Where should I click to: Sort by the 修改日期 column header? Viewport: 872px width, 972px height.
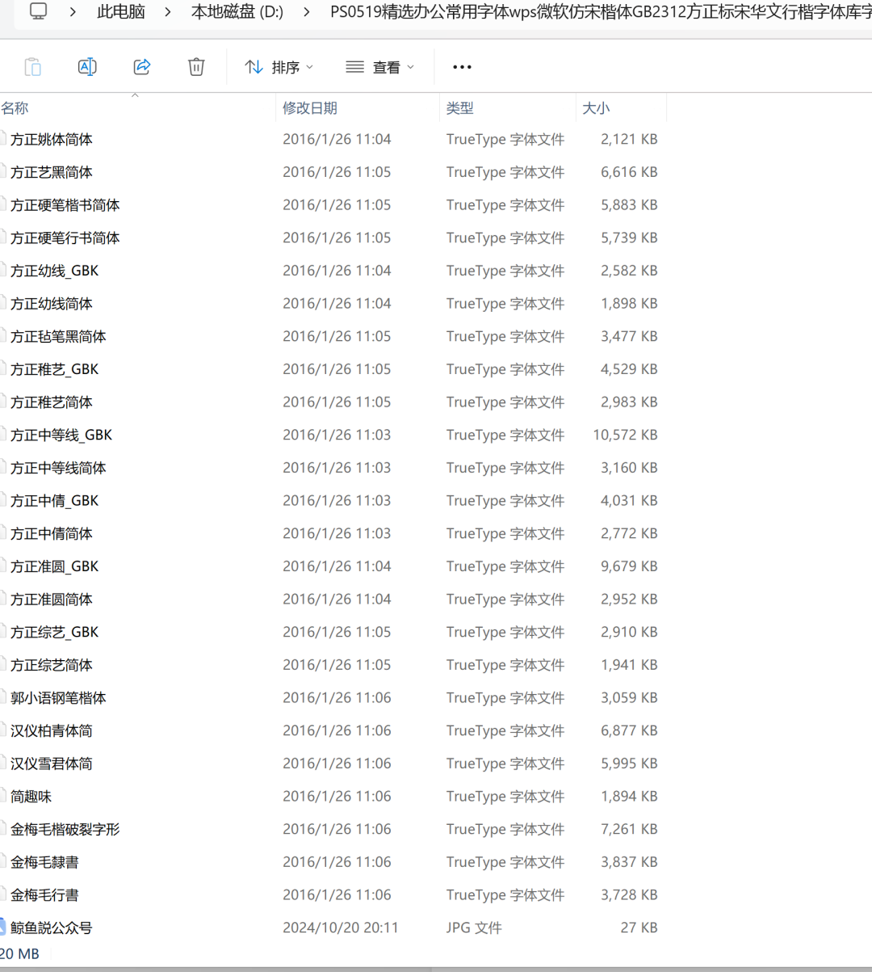tap(310, 108)
